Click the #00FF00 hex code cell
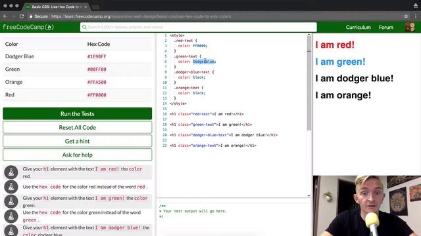The width and height of the screenshot is (421, 236). pos(97,69)
